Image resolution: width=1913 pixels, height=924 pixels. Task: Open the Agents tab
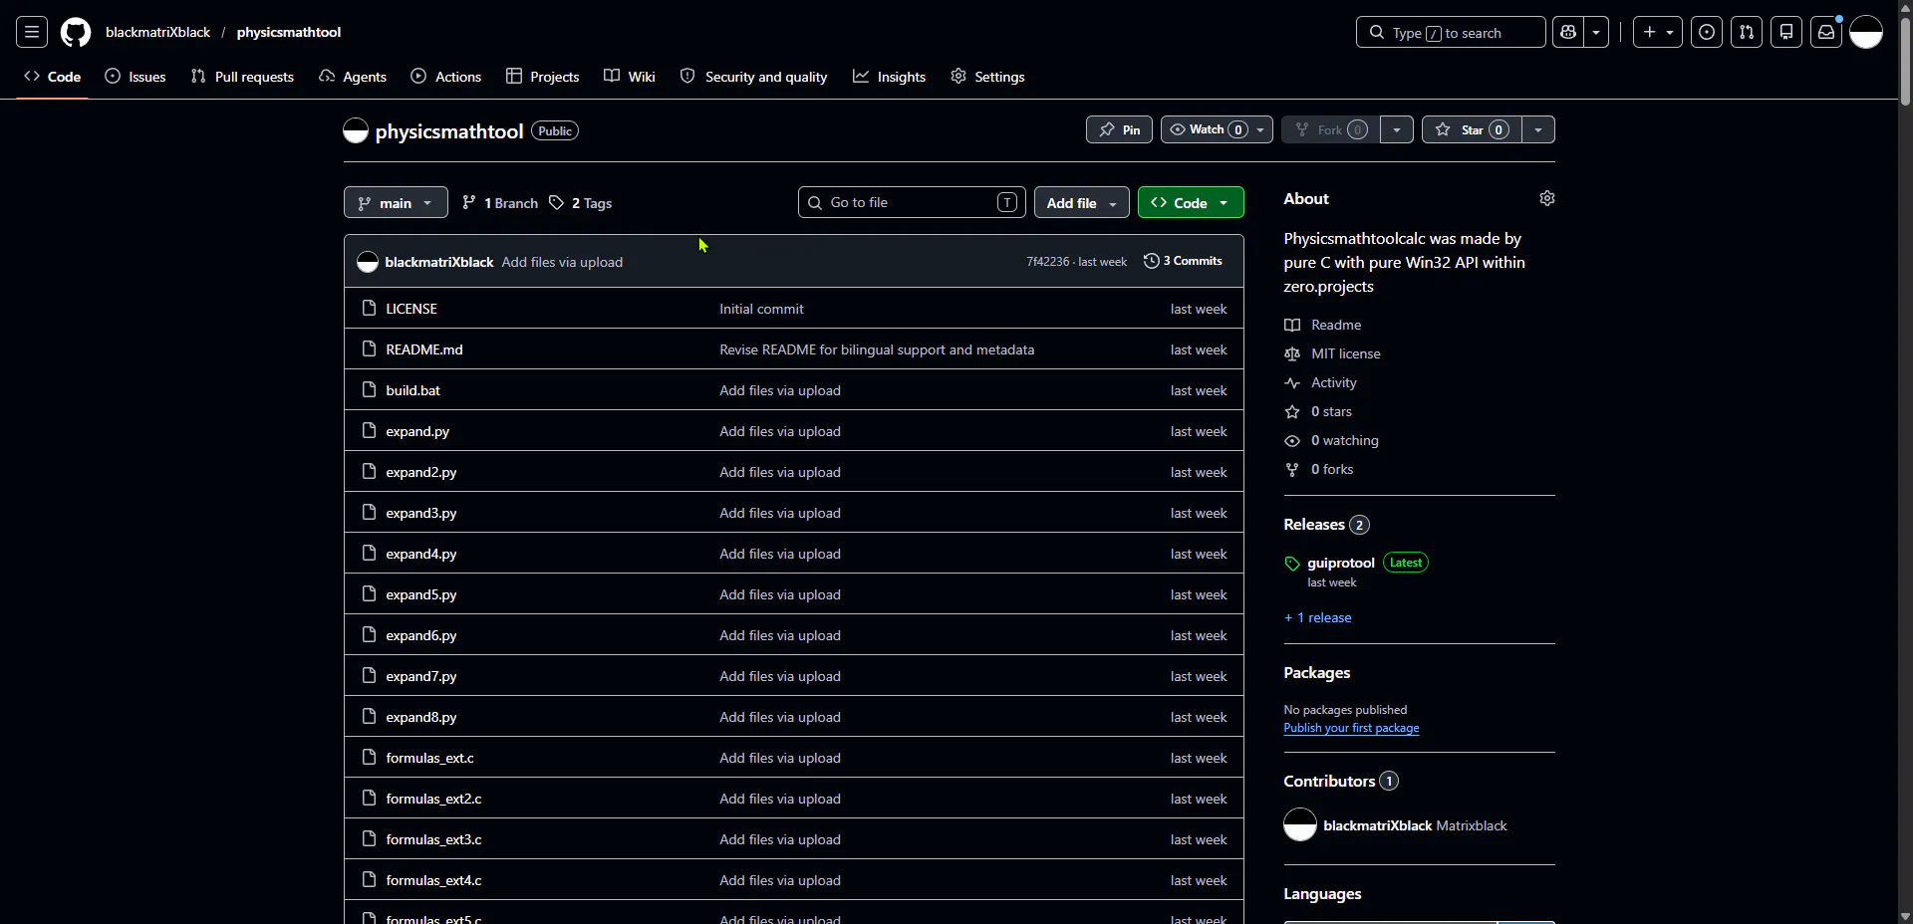(353, 77)
